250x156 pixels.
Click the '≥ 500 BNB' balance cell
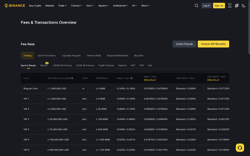pos(102,129)
